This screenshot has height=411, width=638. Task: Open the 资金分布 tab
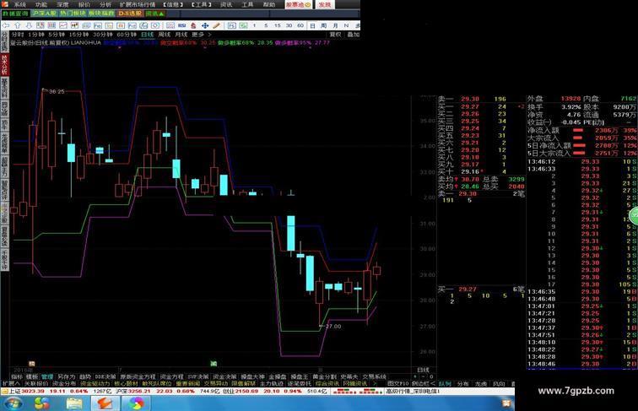pos(64,384)
